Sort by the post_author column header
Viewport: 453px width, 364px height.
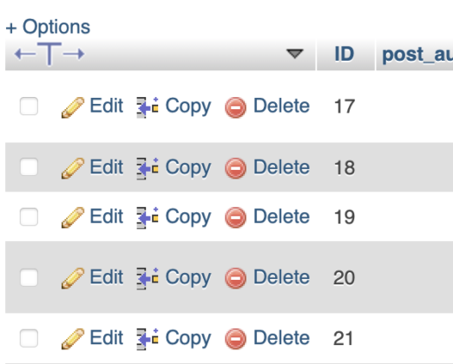pos(417,55)
